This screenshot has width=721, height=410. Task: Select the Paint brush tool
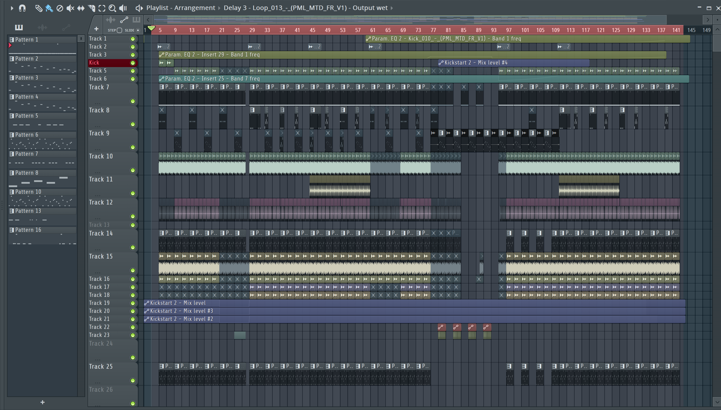(49, 8)
